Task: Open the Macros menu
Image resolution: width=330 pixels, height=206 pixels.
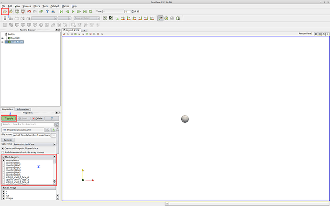Action: coord(66,6)
